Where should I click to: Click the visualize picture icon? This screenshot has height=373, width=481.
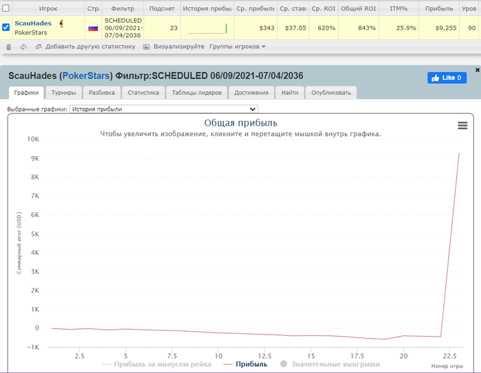(x=146, y=47)
